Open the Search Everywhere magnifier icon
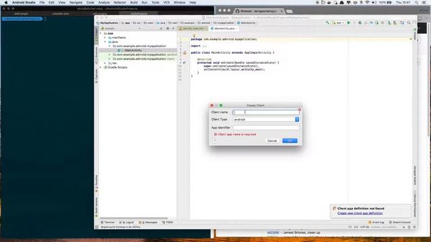Image resolution: width=431 pixels, height=242 pixels. (409, 23)
